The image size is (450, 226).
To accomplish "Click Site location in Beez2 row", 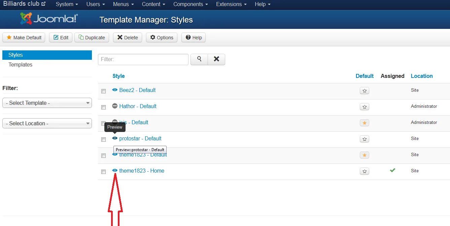I will pos(415,90).
